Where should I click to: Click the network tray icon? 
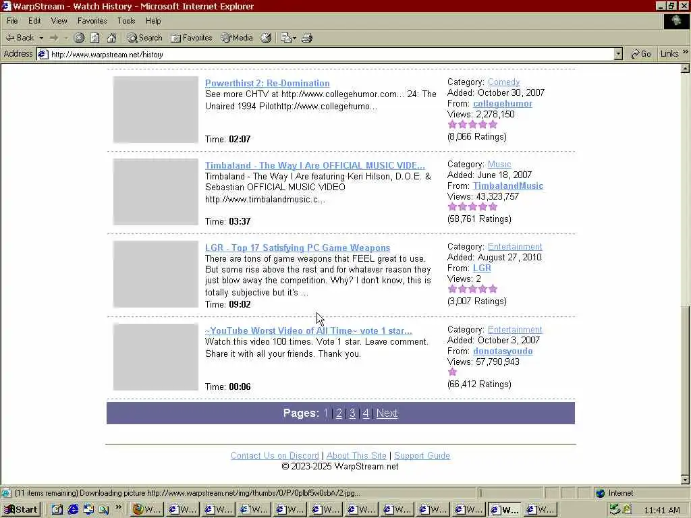click(x=614, y=510)
